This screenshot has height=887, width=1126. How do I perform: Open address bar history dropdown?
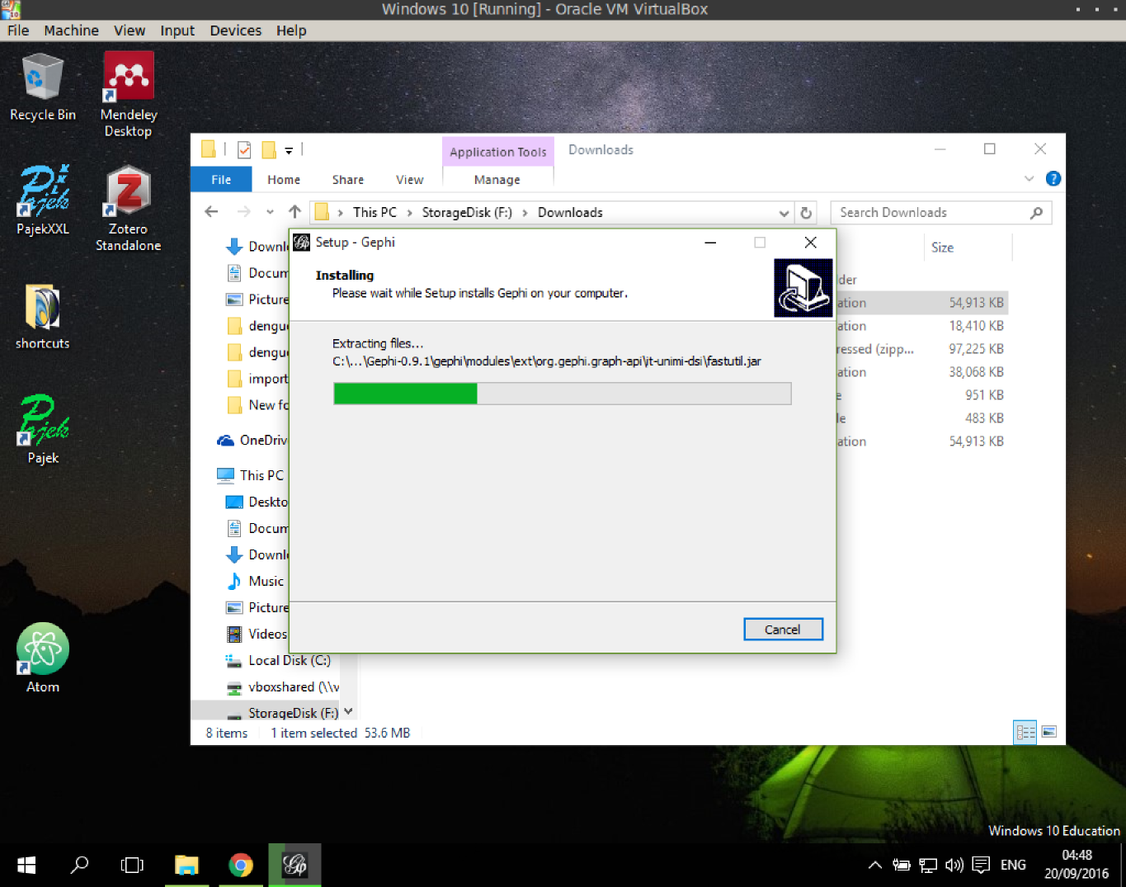[784, 213]
